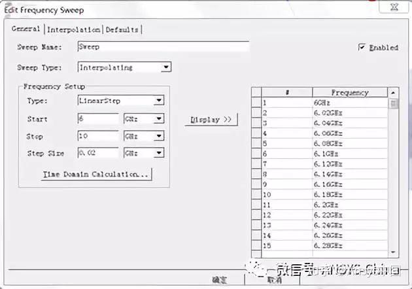The height and width of the screenshot is (289, 412).
Task: Switch to the General tab
Action: point(26,29)
